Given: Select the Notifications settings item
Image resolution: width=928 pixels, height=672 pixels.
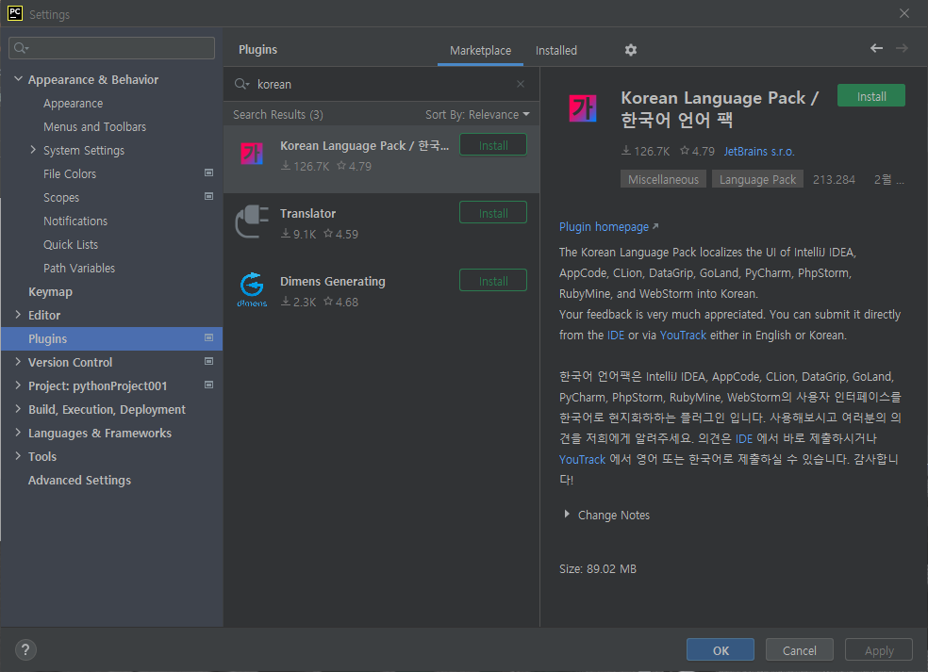Looking at the screenshot, I should pos(75,221).
